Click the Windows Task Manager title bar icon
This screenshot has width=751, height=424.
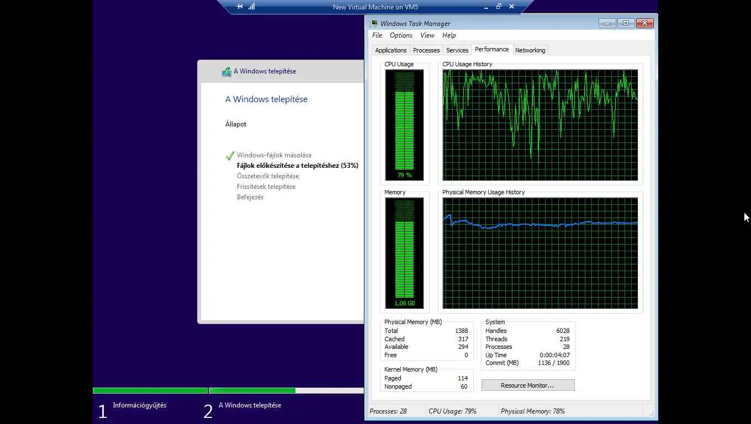click(x=374, y=23)
